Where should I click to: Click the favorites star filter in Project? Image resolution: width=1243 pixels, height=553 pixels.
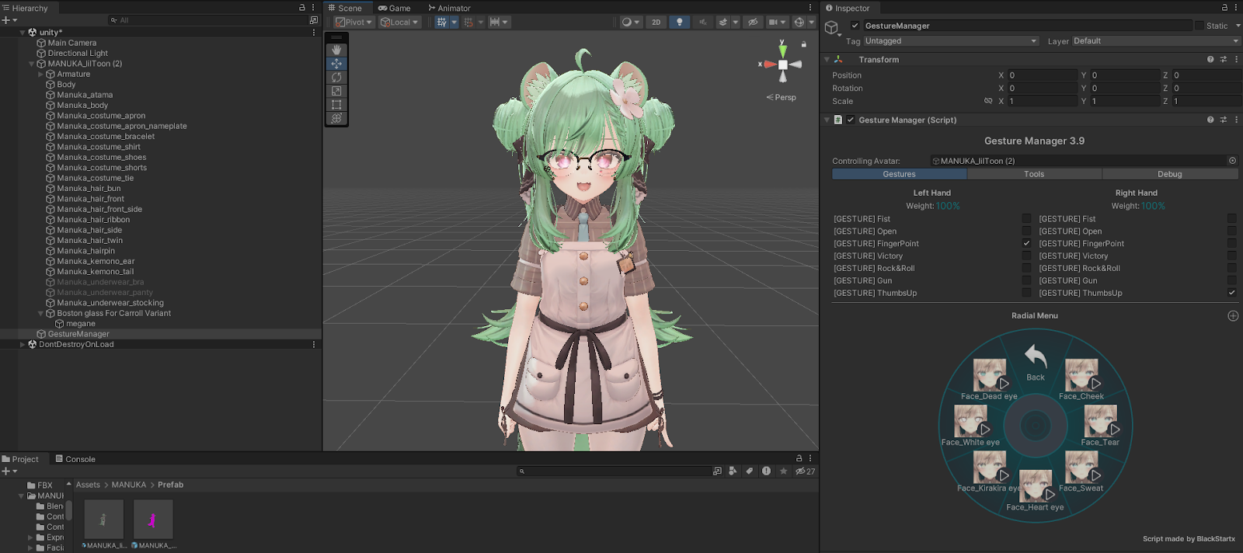783,471
